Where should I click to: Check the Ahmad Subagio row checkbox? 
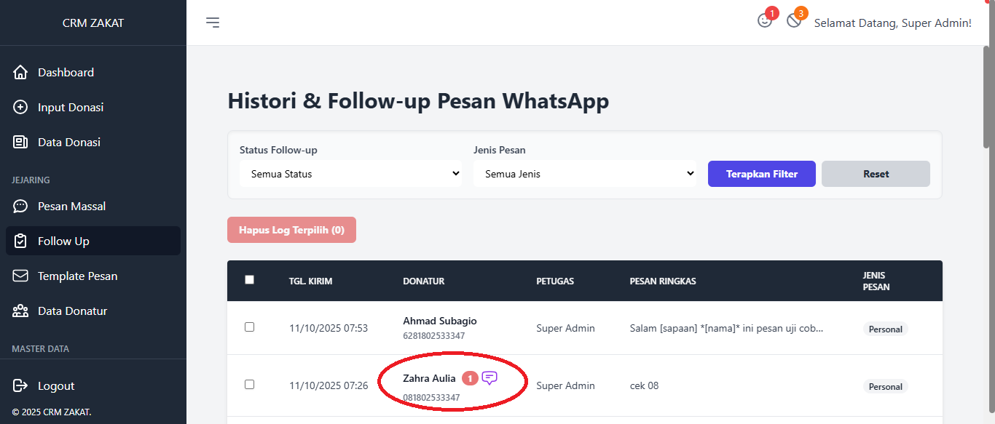point(250,327)
